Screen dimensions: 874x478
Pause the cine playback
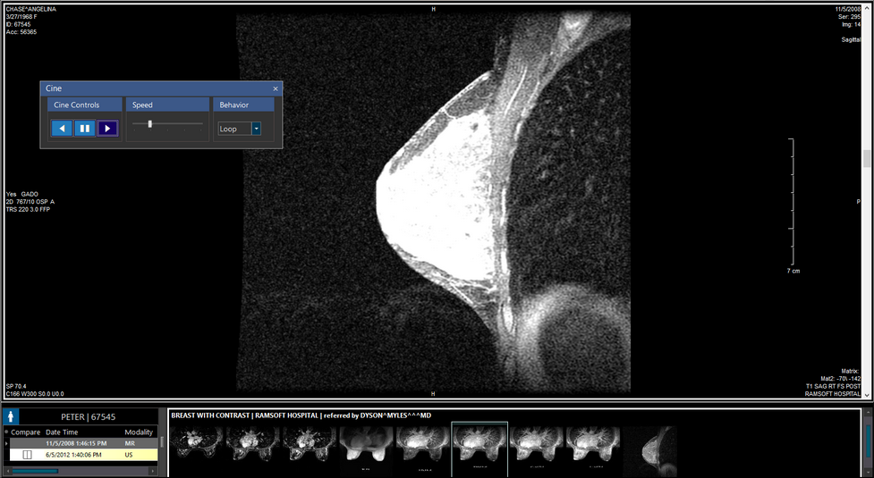click(x=85, y=129)
